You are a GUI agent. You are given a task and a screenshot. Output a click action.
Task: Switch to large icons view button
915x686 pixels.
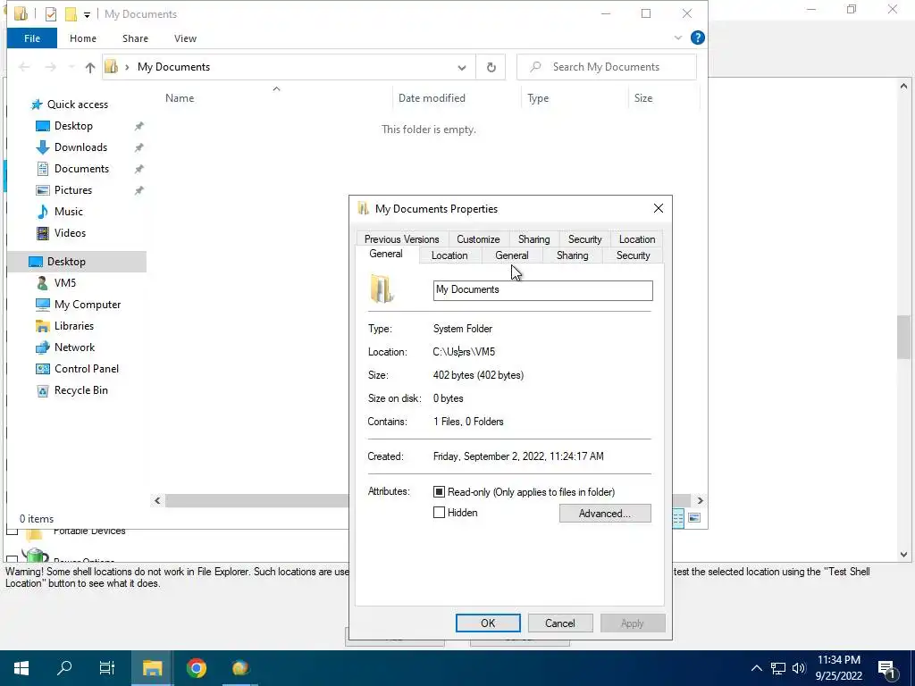[x=693, y=518]
